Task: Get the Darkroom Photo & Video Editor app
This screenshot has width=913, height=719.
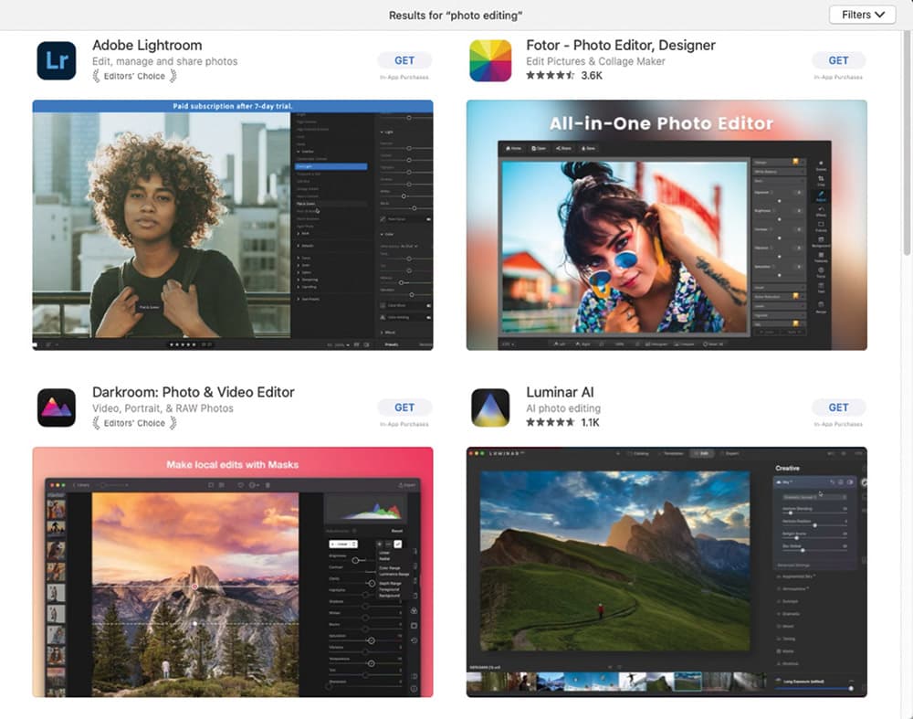Action: pyautogui.click(x=404, y=407)
